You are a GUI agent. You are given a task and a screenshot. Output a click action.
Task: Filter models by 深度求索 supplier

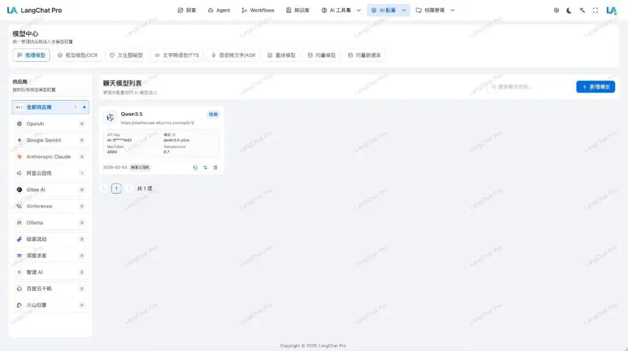(x=50, y=255)
